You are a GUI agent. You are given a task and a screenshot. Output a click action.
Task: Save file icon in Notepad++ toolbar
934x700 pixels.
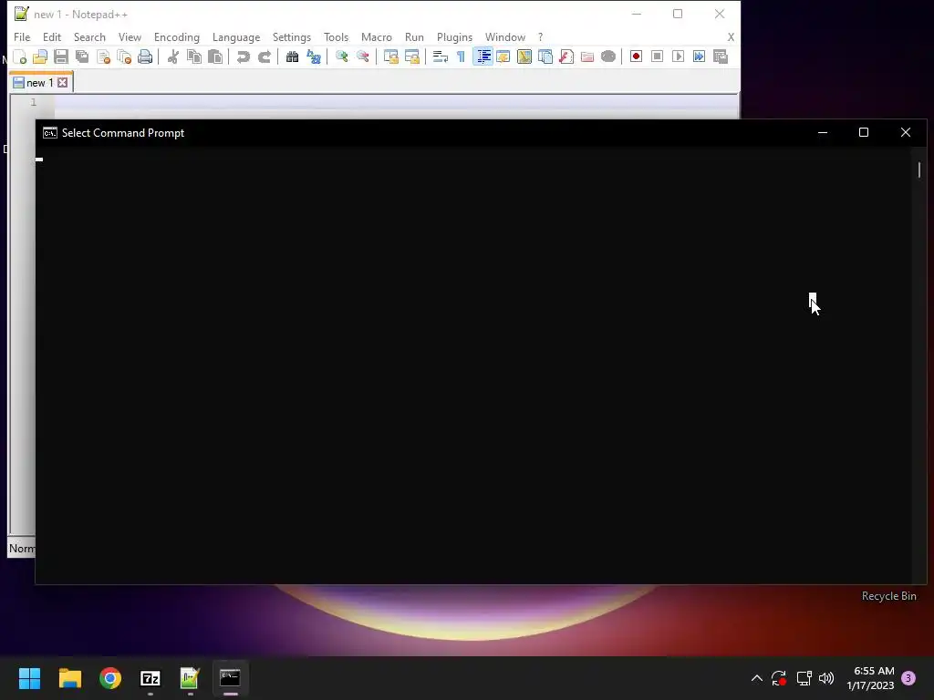pos(61,57)
